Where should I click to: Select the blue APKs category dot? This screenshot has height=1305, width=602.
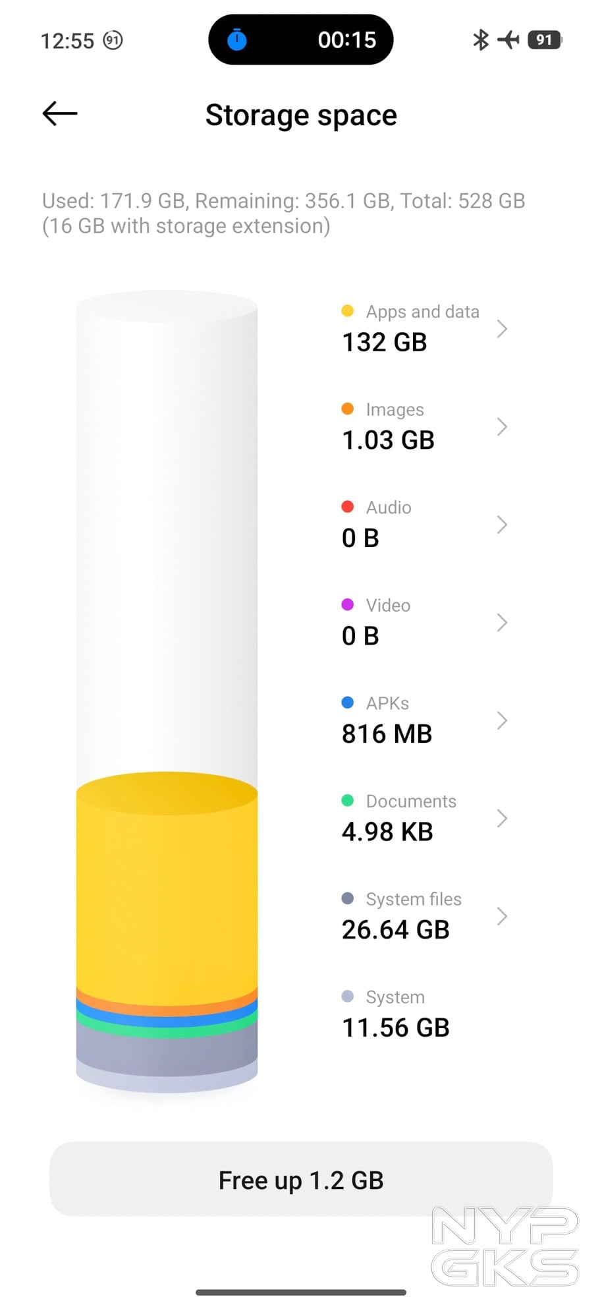click(x=348, y=703)
